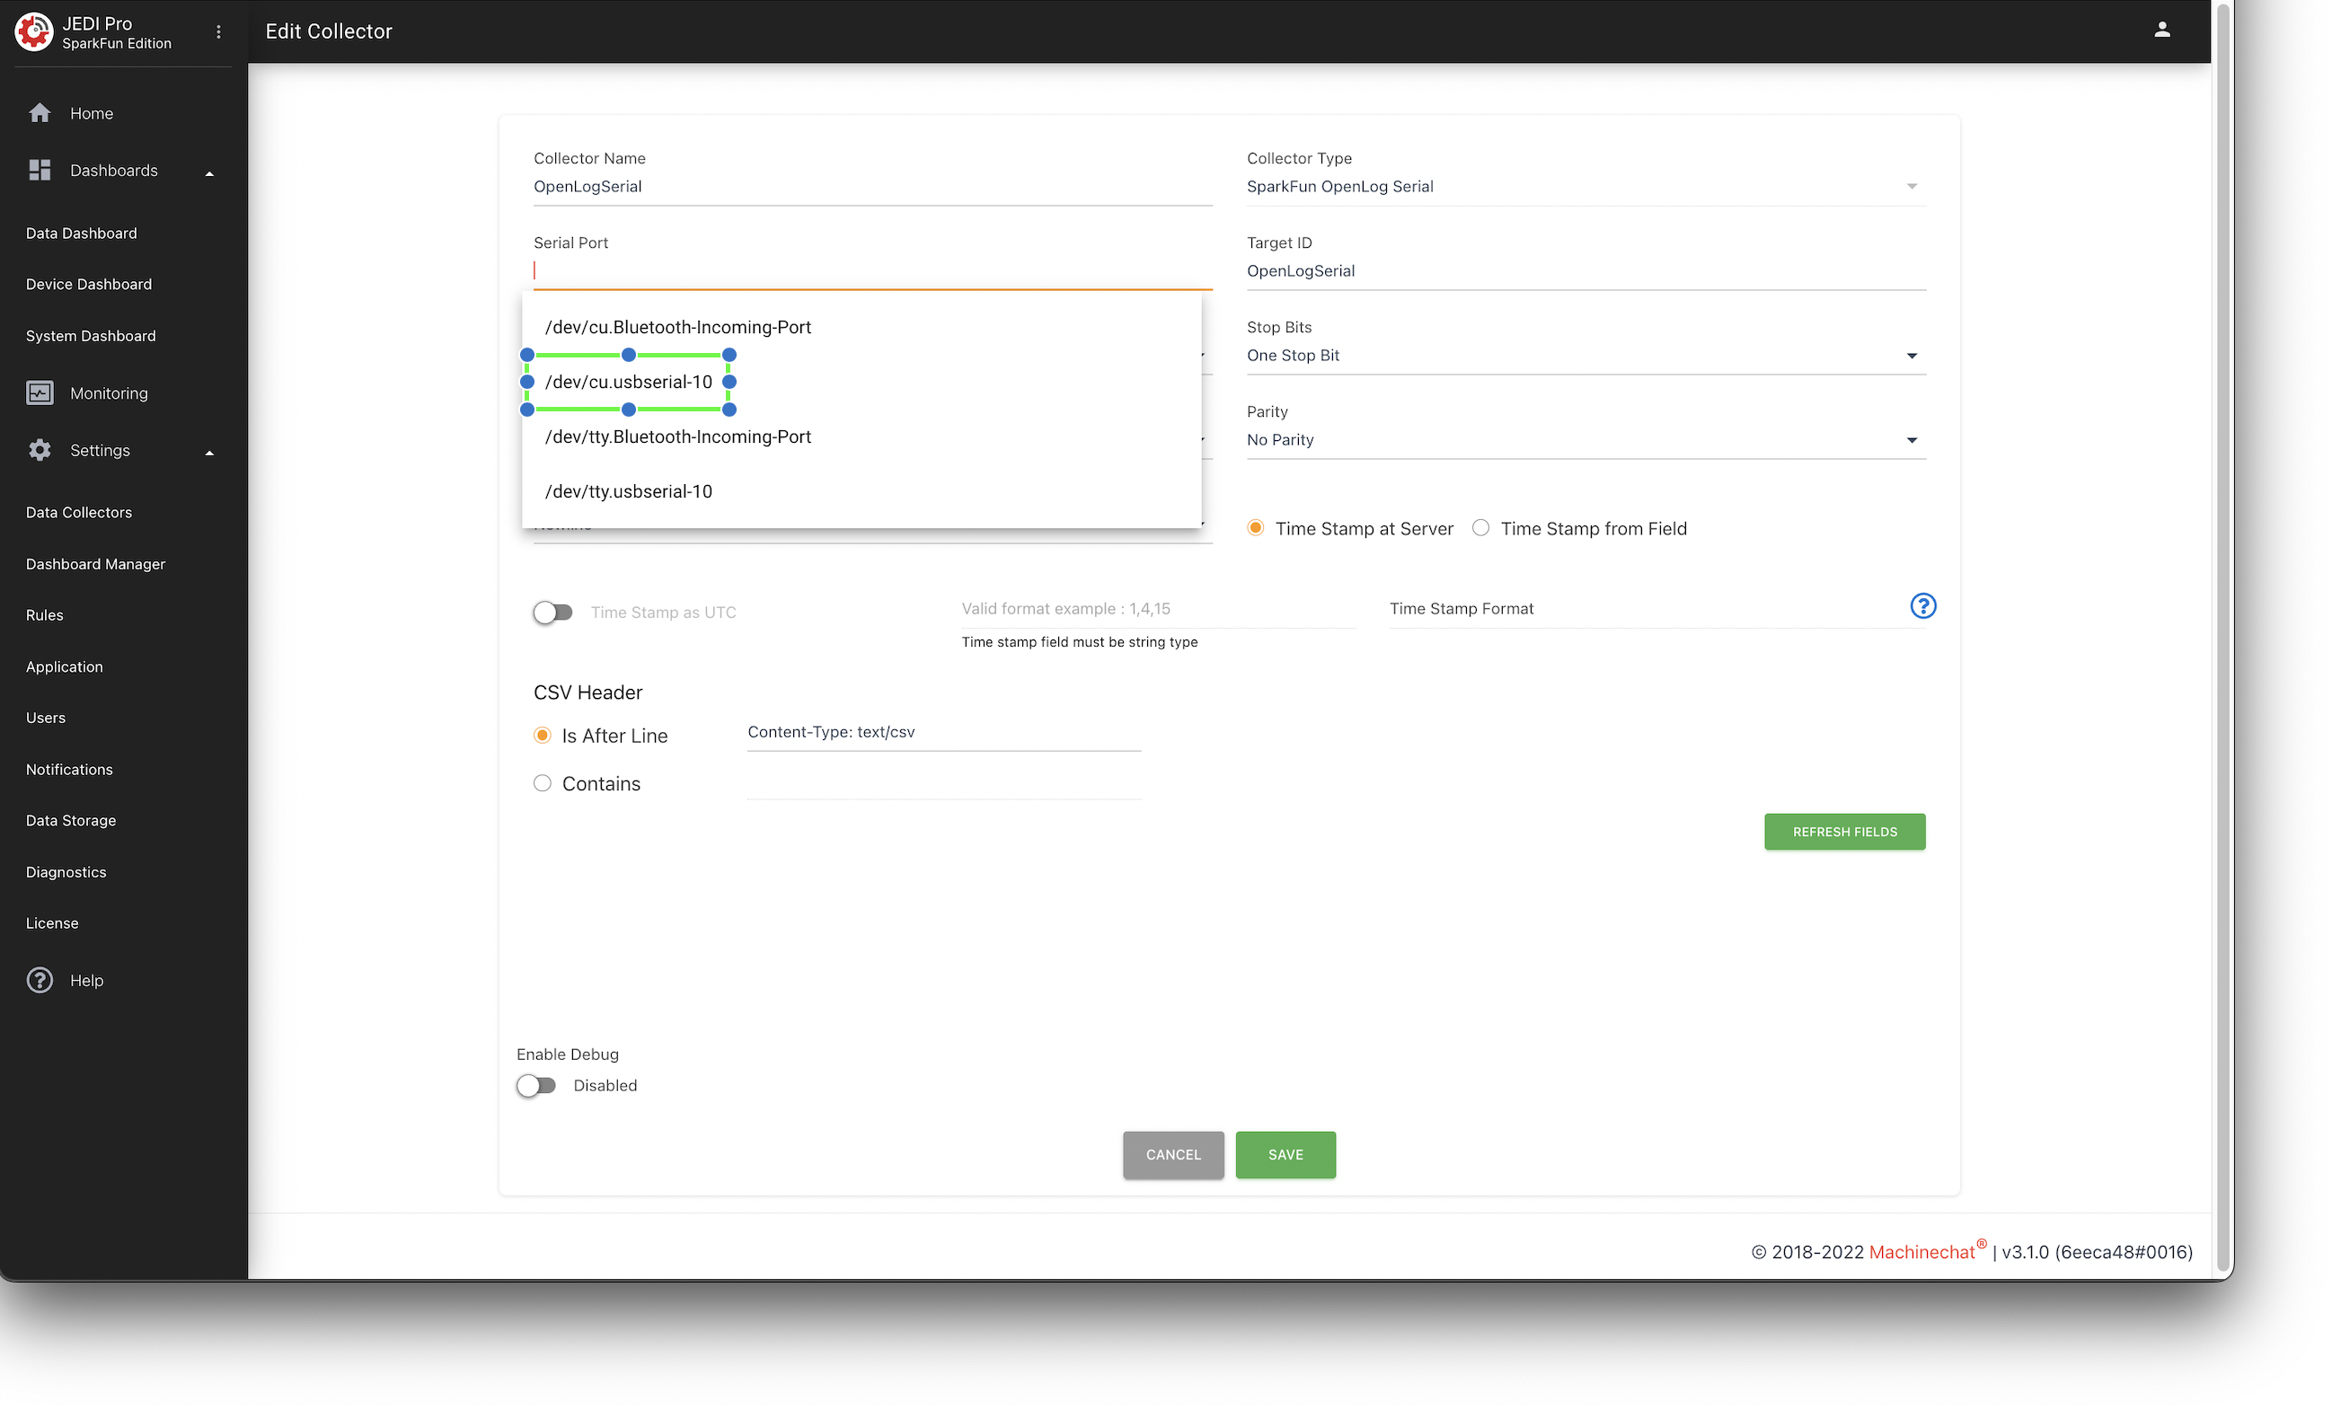Open Application settings page
The height and width of the screenshot is (1411, 2332).
pos(65,668)
